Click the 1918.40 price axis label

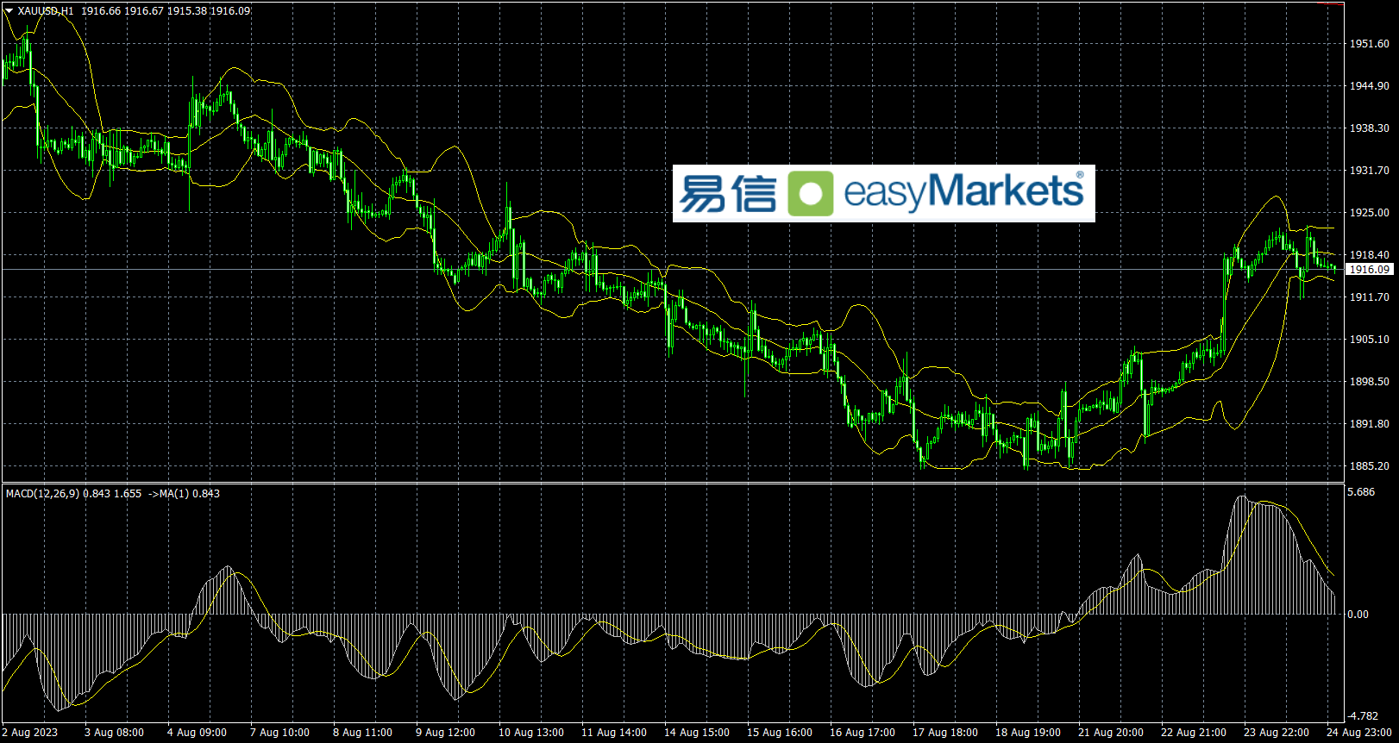click(x=1369, y=255)
